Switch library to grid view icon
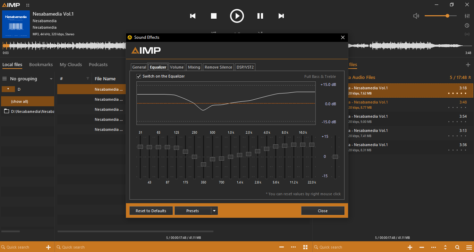Viewport: 474px width, 252px height. (305, 247)
